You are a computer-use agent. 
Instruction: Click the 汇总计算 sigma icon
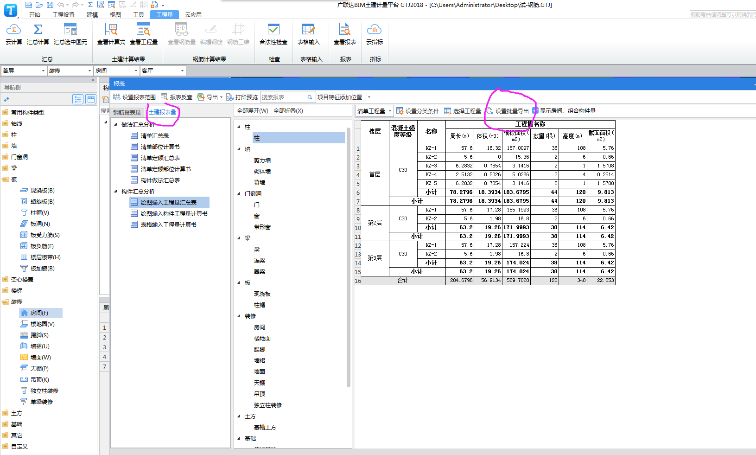pyautogui.click(x=38, y=30)
